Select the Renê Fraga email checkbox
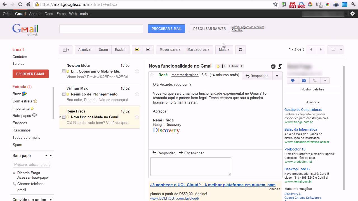This screenshot has height=201, width=358. click(x=63, y=117)
